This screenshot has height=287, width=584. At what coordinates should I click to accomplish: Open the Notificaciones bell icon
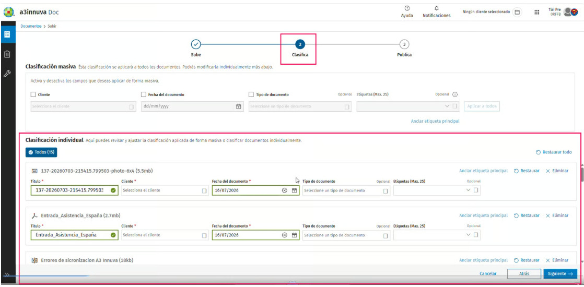pos(437,8)
